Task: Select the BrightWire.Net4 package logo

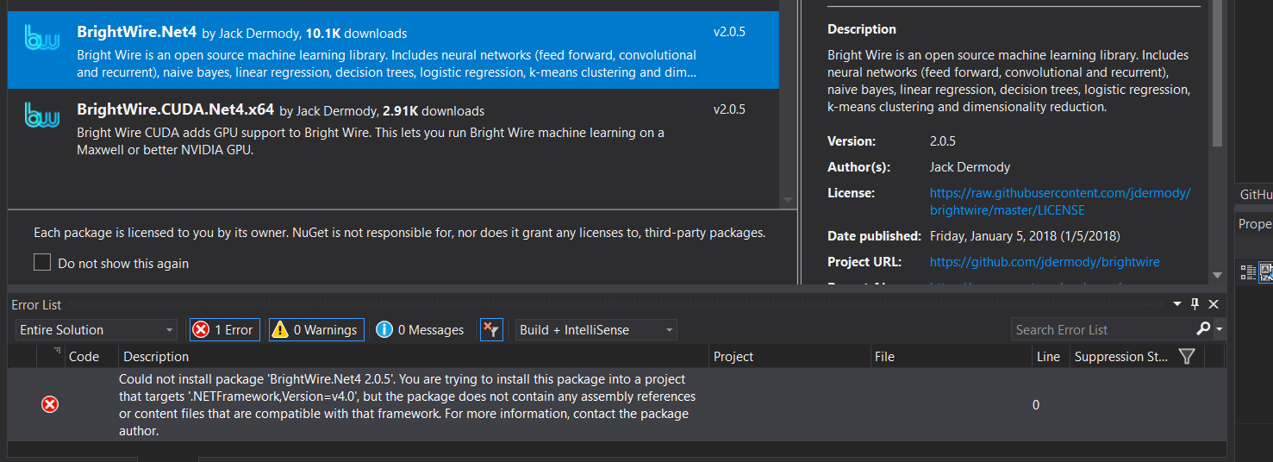Action: [x=42, y=37]
